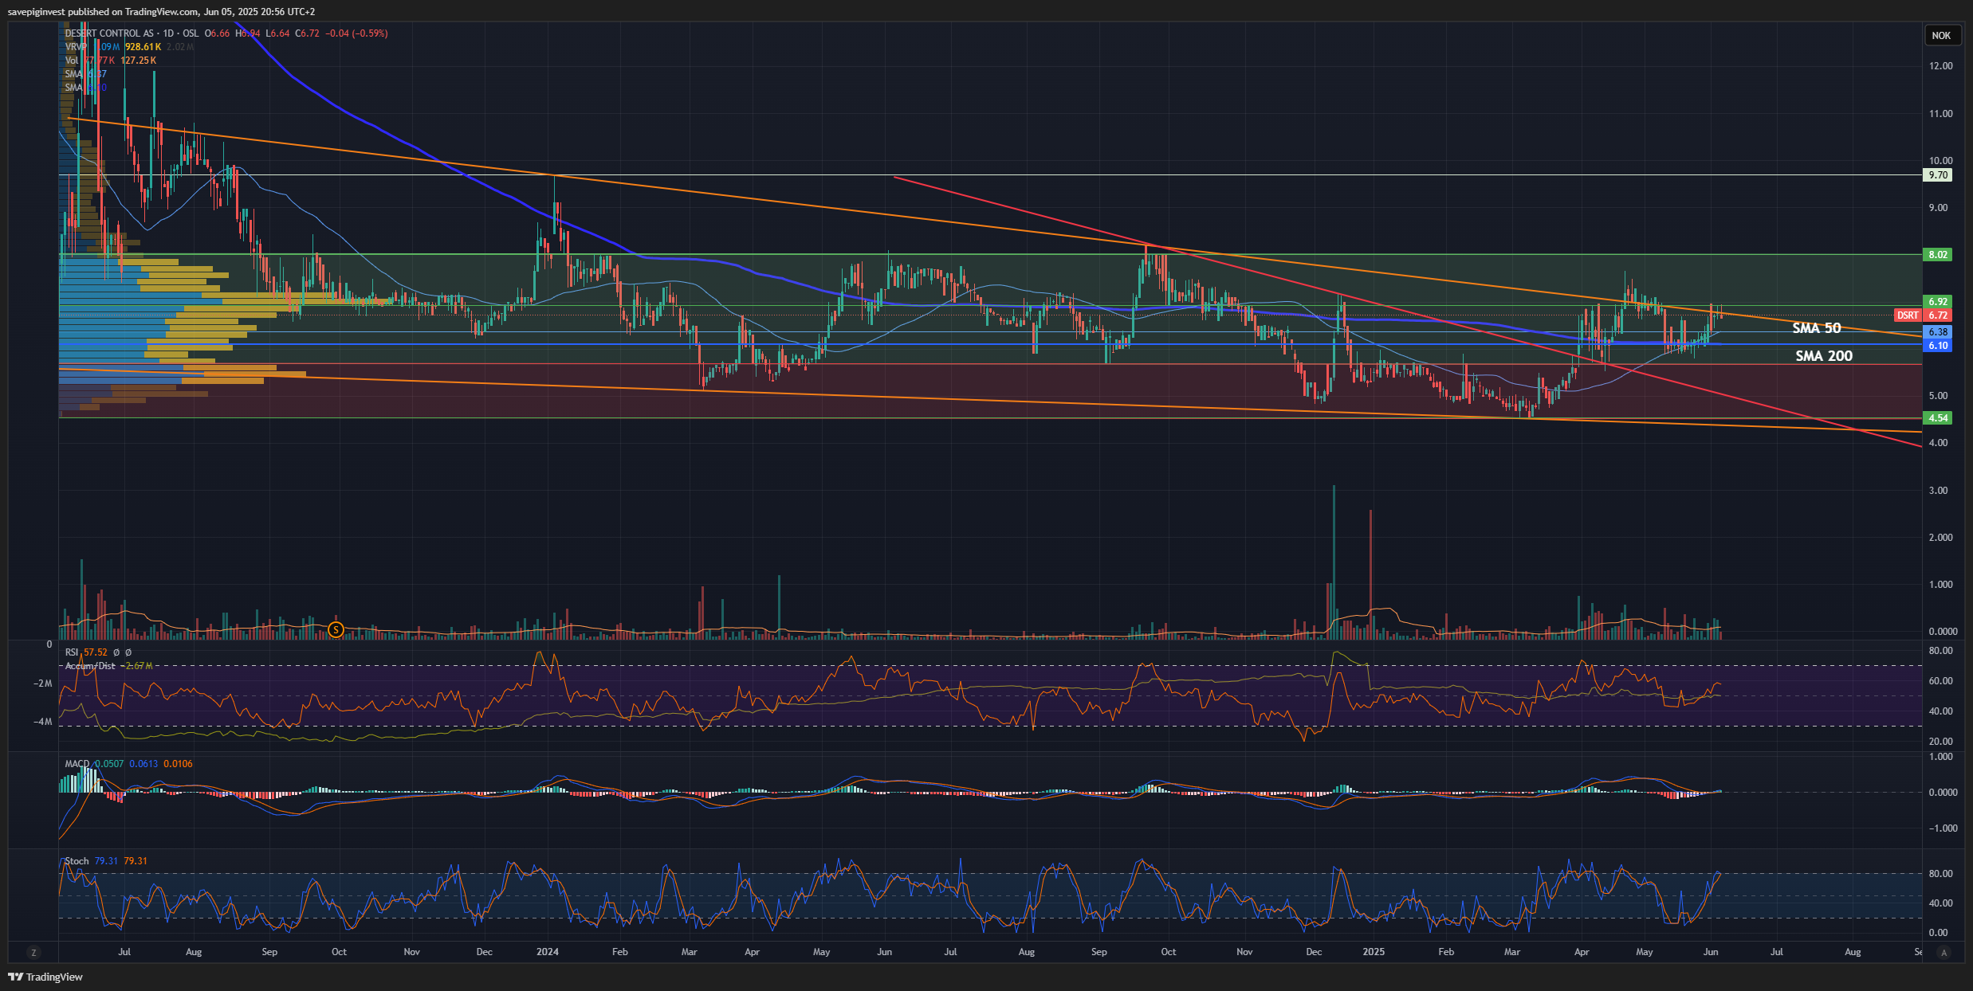
Task: Open the TradingView logo link
Action: (45, 977)
